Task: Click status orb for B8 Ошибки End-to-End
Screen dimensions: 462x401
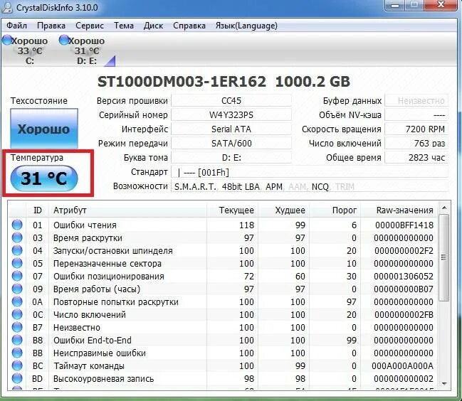Action: (x=17, y=340)
